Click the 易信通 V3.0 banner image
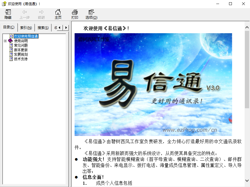Screen dimensions: 250x187 153,84
